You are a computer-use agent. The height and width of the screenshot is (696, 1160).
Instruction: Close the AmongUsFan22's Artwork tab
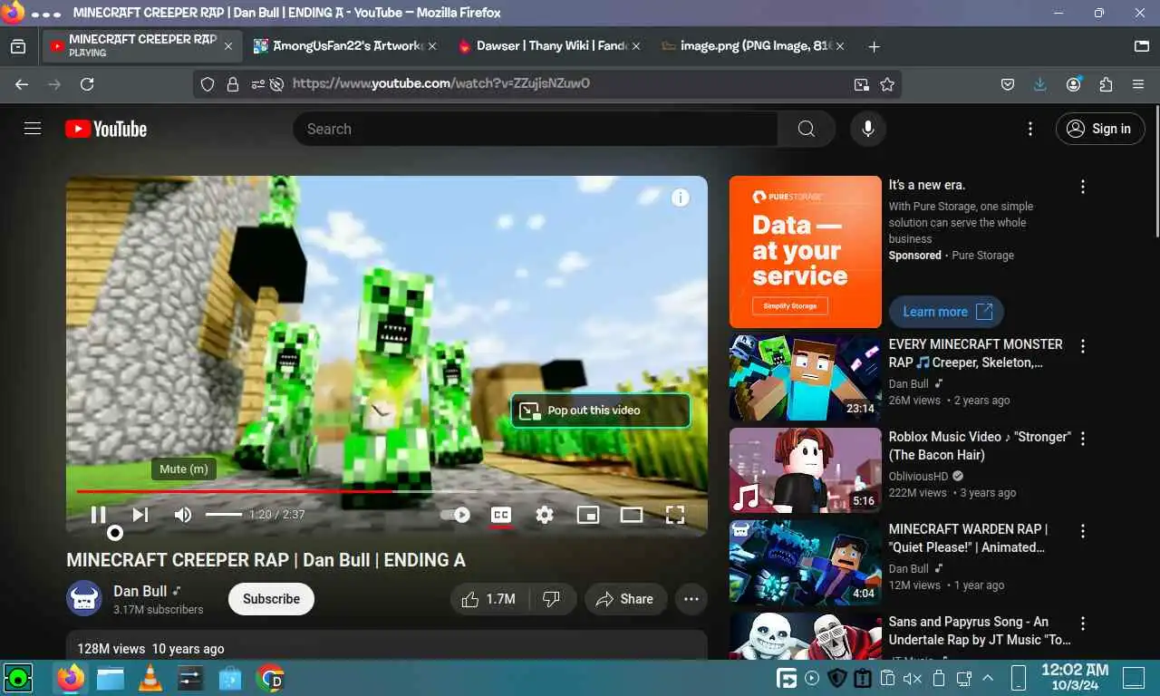[432, 46]
